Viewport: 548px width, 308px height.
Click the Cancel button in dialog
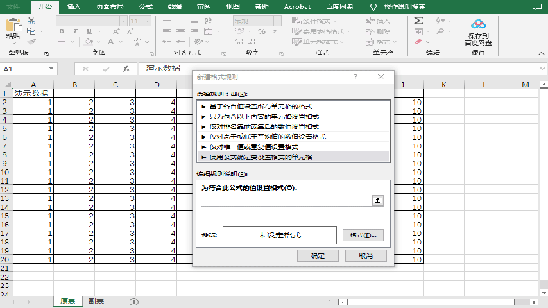click(x=366, y=256)
